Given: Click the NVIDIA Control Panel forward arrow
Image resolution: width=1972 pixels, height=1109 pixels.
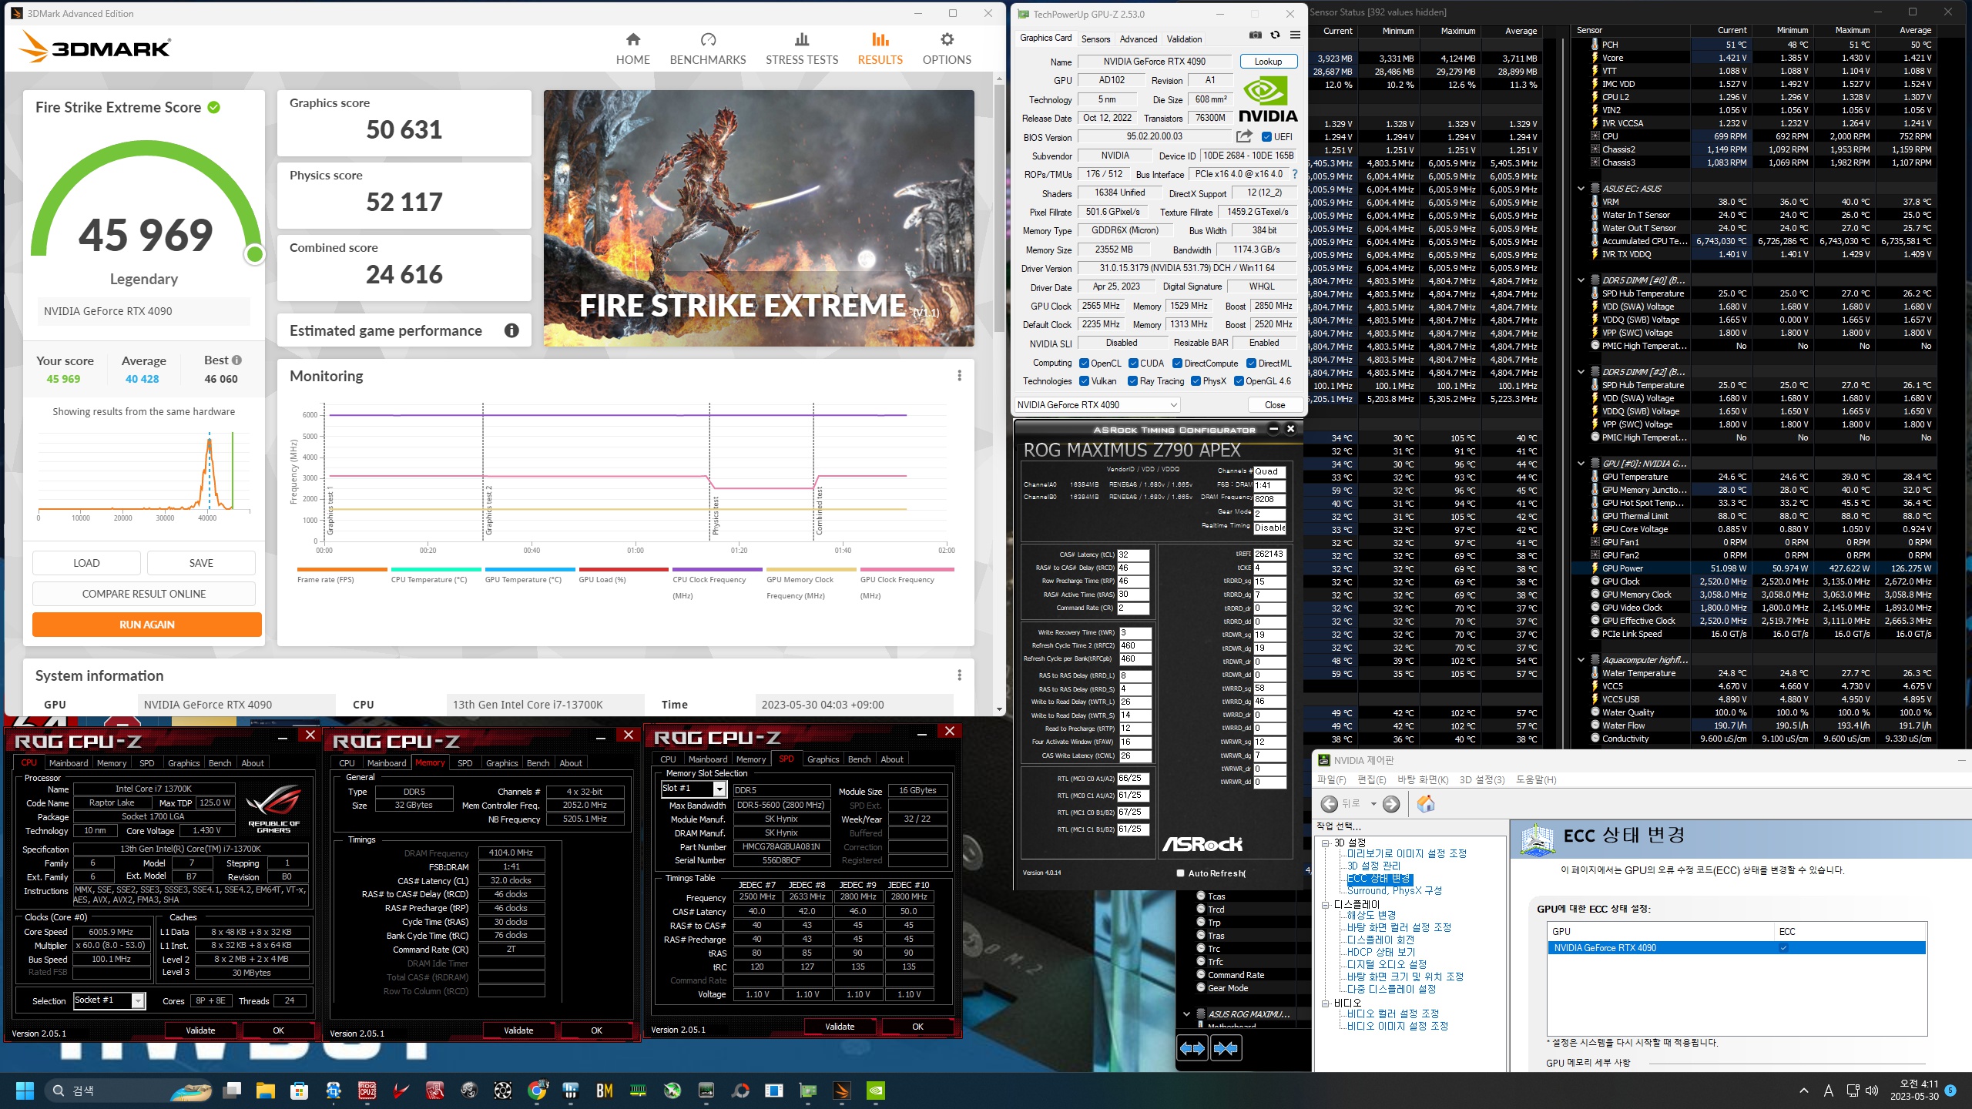Looking at the screenshot, I should pyautogui.click(x=1391, y=804).
